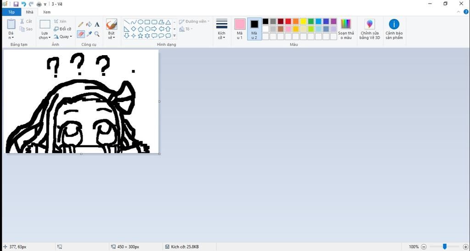Click the Sao copy button

point(26,29)
